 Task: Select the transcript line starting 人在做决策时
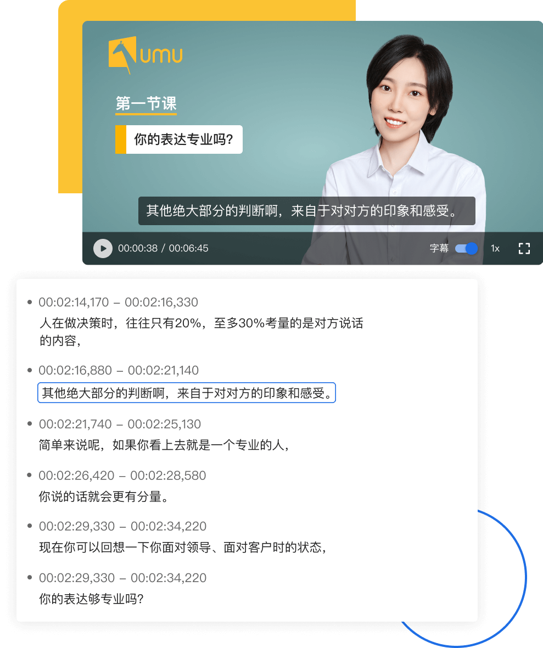tap(201, 332)
